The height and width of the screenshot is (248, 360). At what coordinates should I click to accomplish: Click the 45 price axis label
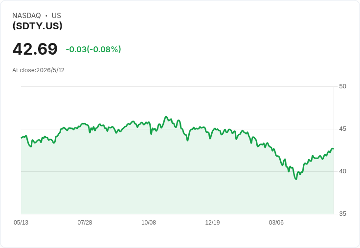tap(342, 129)
